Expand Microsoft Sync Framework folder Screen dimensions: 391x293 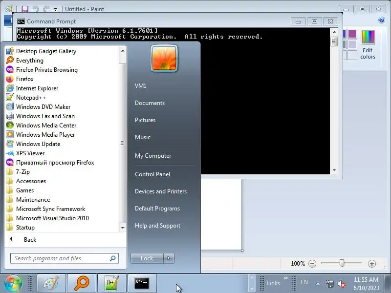(x=45, y=209)
